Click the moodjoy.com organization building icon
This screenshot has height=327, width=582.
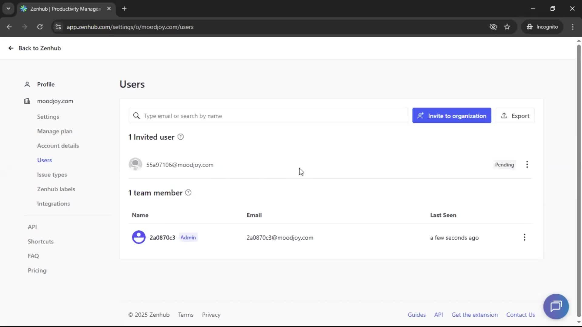pos(27,101)
